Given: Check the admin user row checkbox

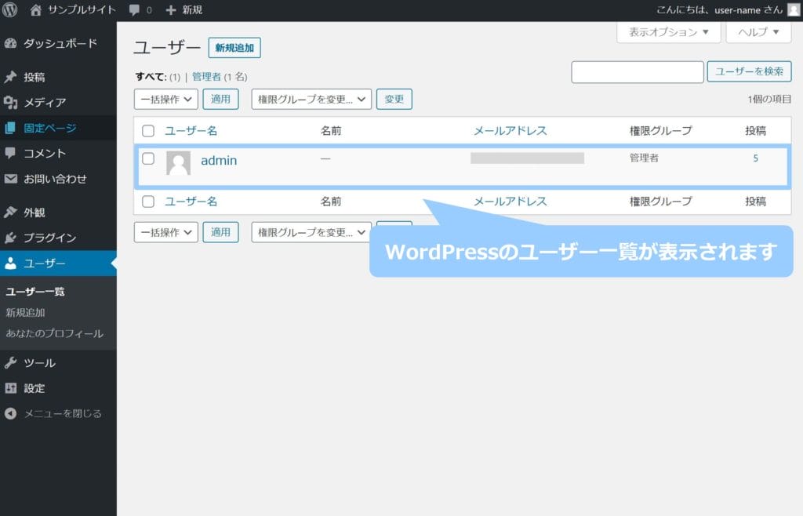Looking at the screenshot, I should click(x=147, y=159).
